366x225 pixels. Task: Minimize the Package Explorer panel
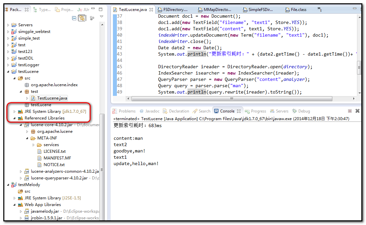coord(93,9)
